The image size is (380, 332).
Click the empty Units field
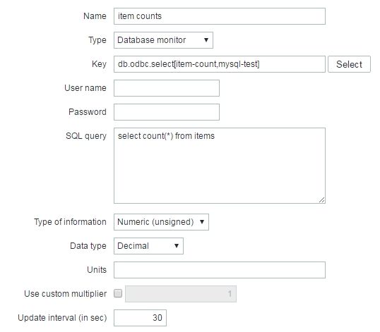(220, 270)
